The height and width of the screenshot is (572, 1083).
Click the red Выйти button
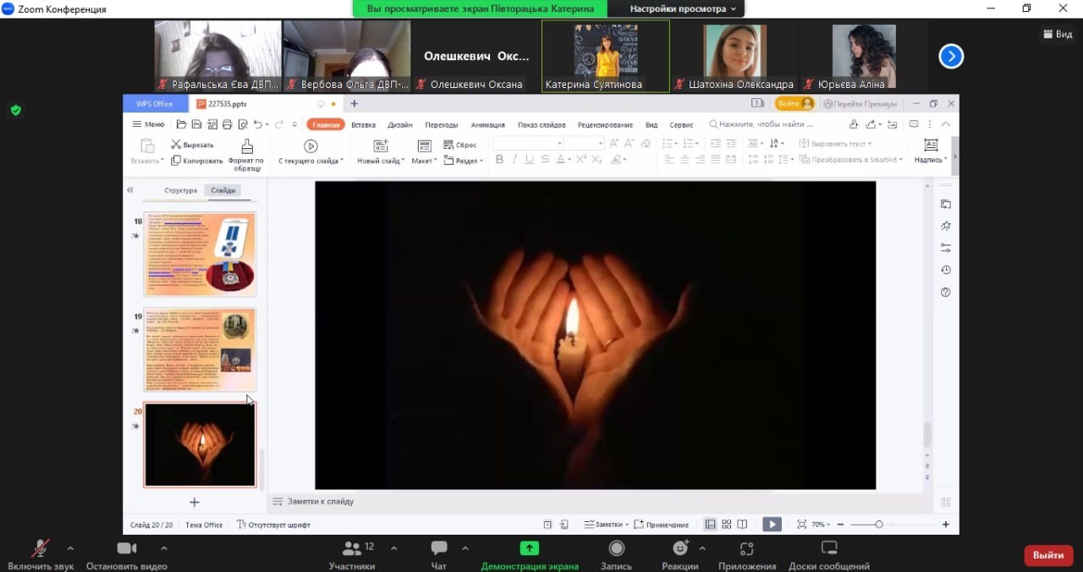(1048, 555)
